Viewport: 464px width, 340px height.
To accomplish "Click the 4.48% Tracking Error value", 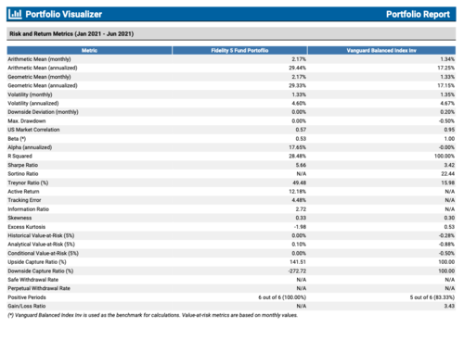I will coord(299,200).
